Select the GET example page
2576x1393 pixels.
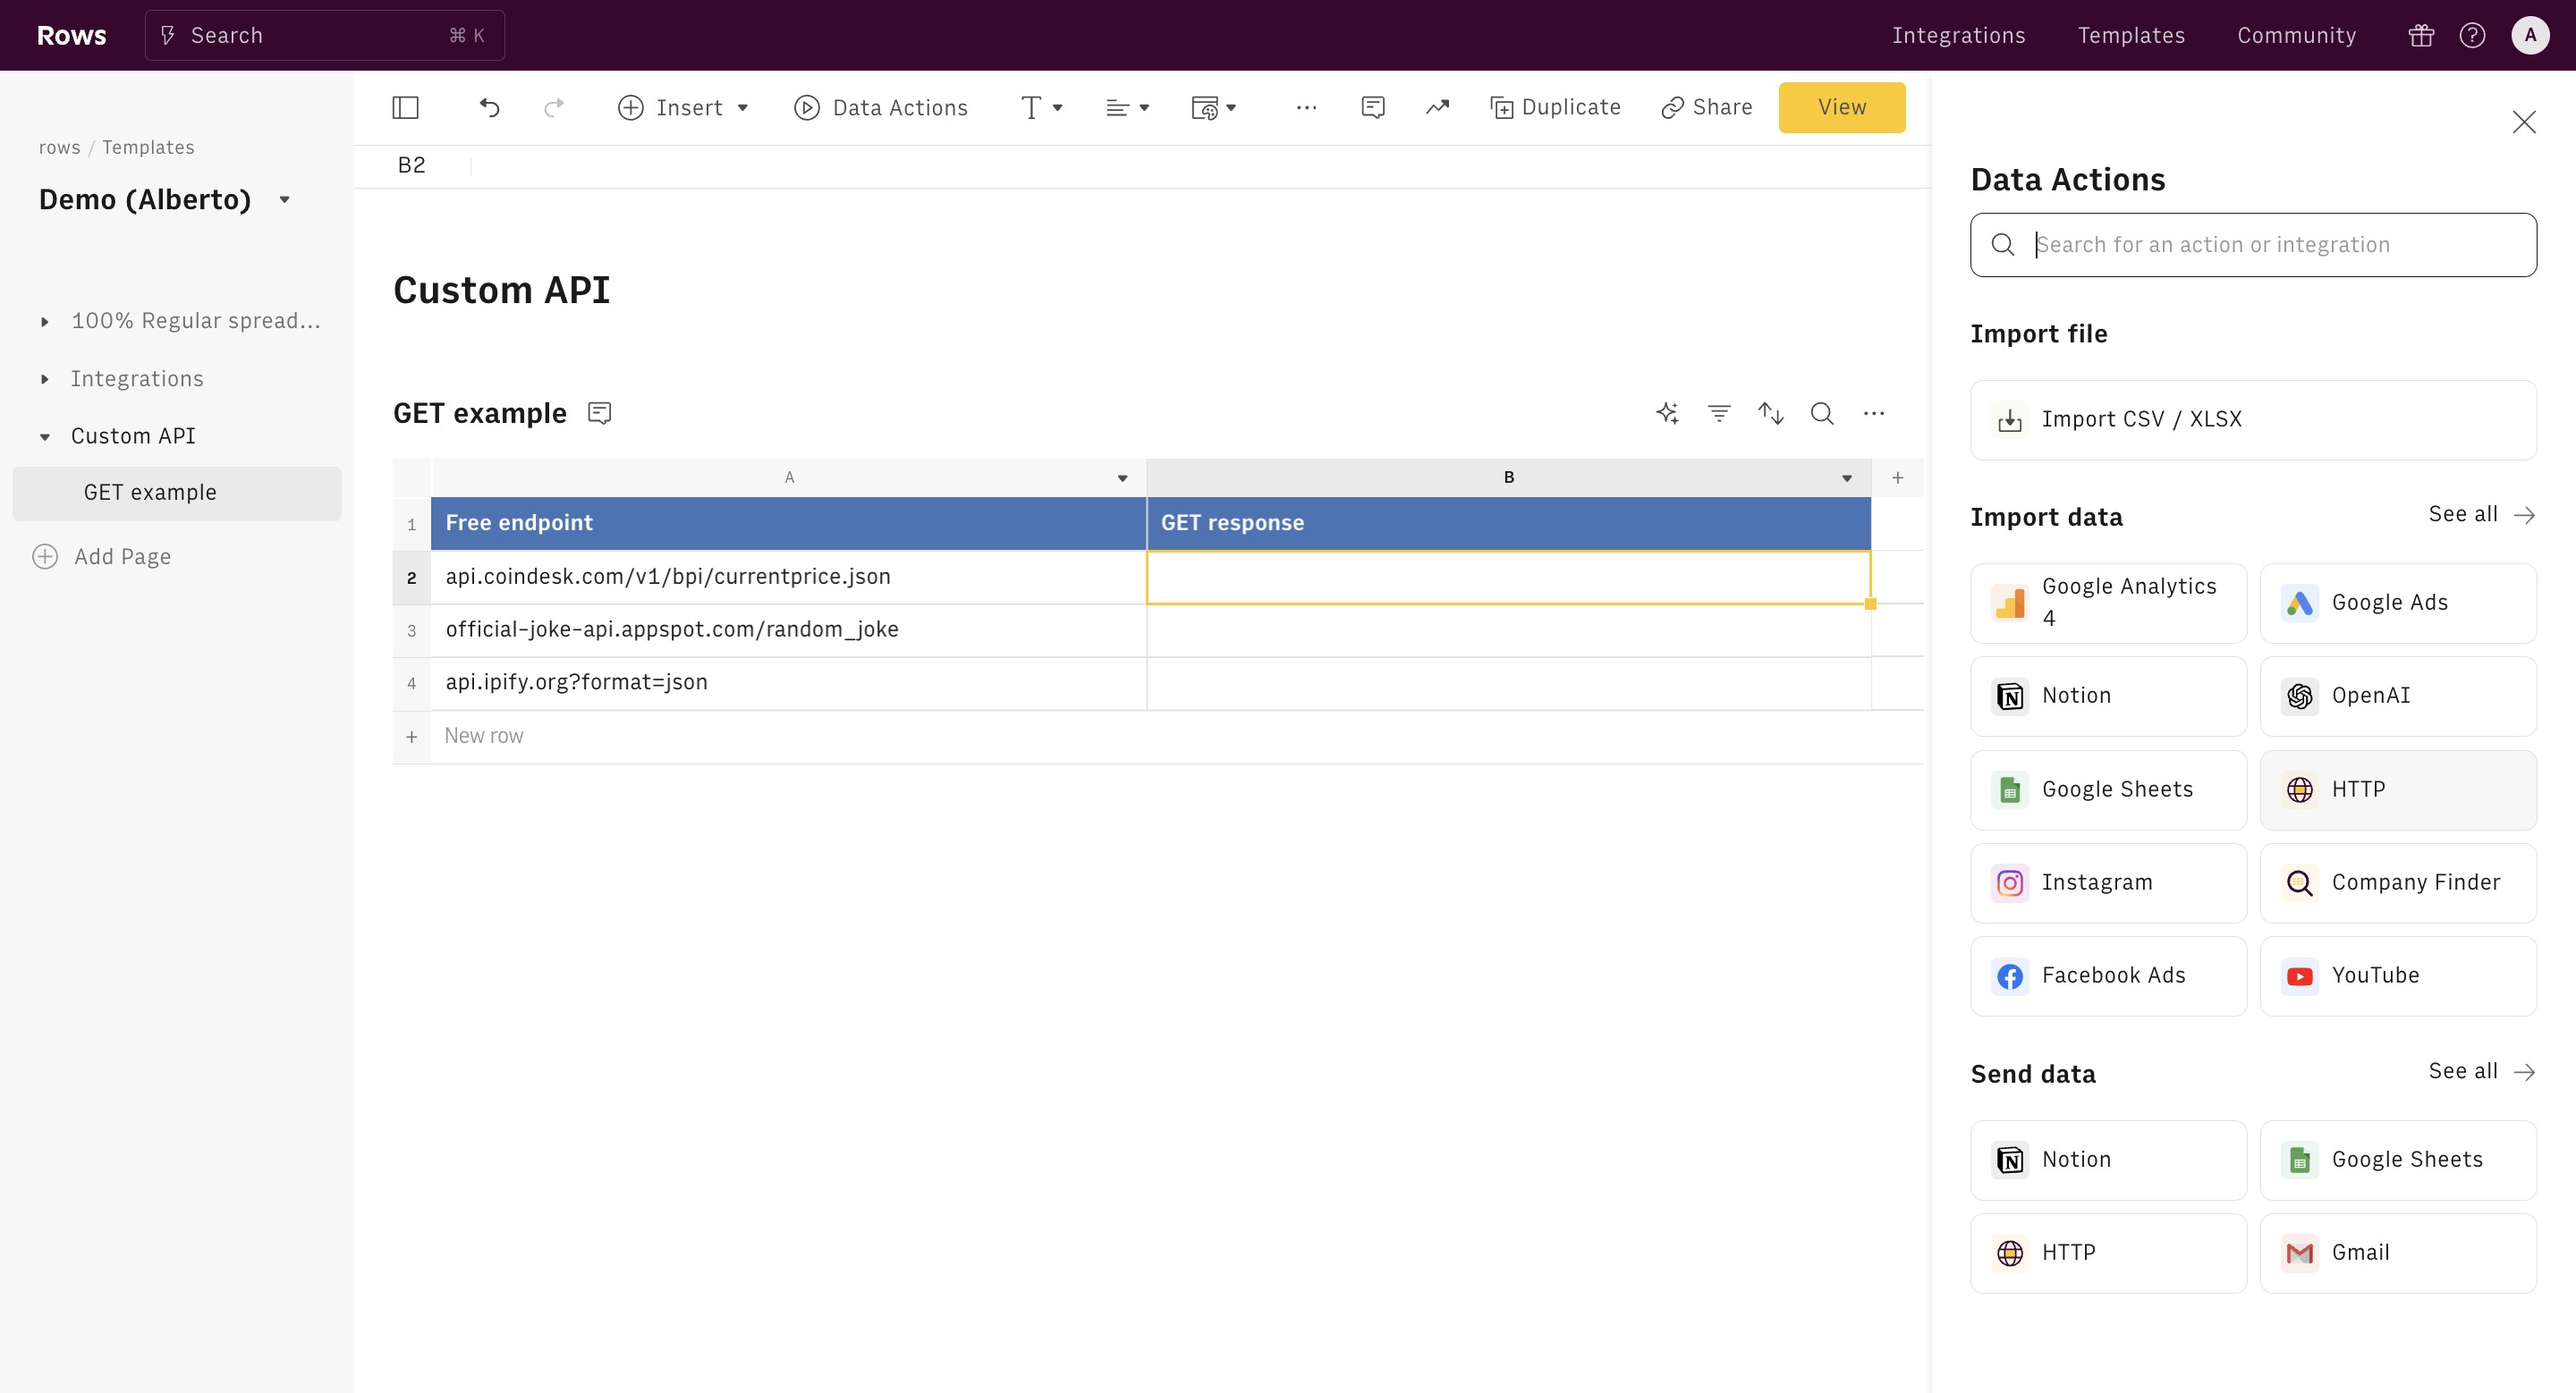[x=150, y=492]
